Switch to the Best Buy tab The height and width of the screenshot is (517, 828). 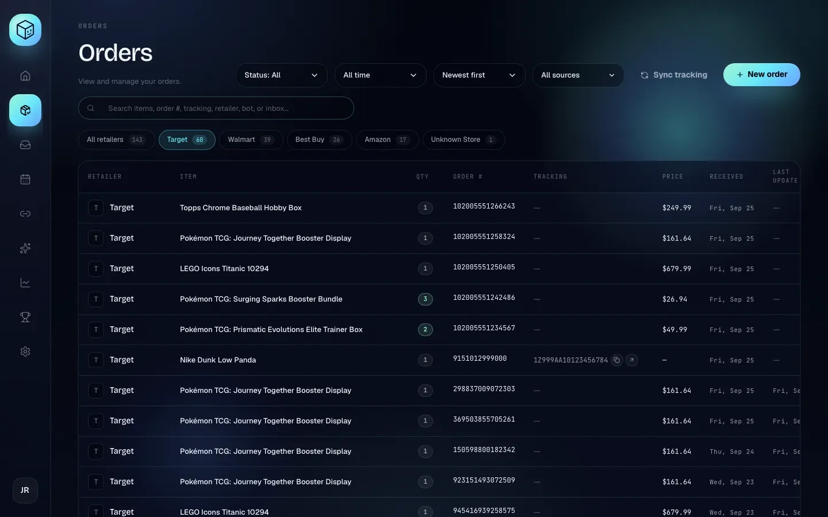click(x=320, y=140)
